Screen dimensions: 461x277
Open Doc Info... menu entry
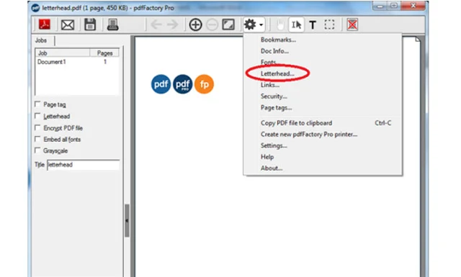coord(274,51)
